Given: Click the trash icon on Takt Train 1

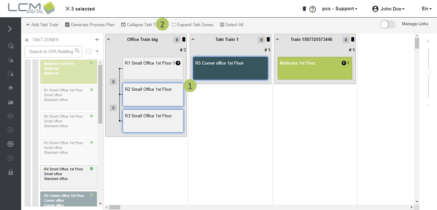Looking at the screenshot, I should pos(268,40).
